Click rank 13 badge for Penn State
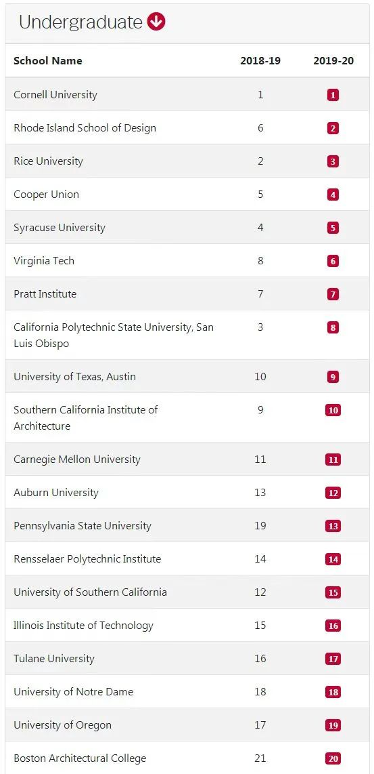The image size is (374, 774). [x=333, y=526]
